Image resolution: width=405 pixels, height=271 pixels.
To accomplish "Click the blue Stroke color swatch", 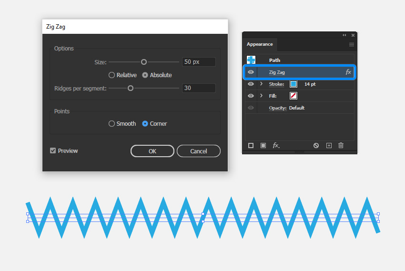I will point(294,84).
